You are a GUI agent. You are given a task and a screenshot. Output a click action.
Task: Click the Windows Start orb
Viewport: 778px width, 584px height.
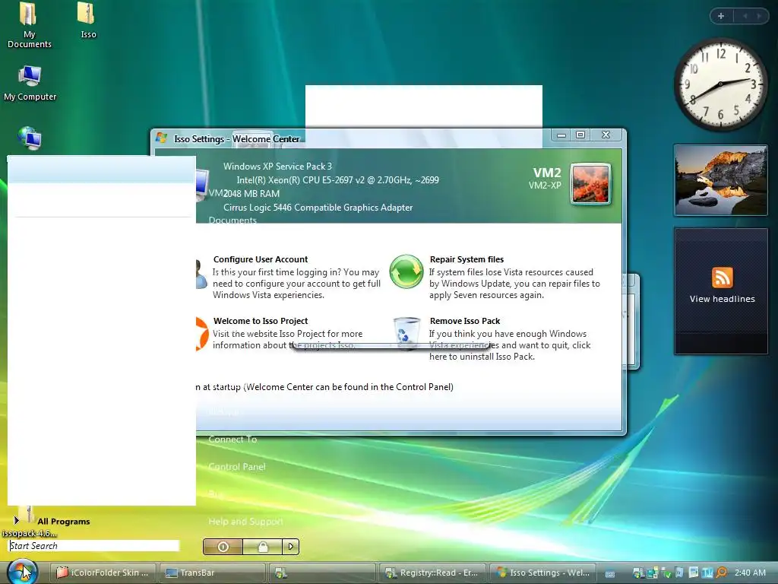click(22, 571)
